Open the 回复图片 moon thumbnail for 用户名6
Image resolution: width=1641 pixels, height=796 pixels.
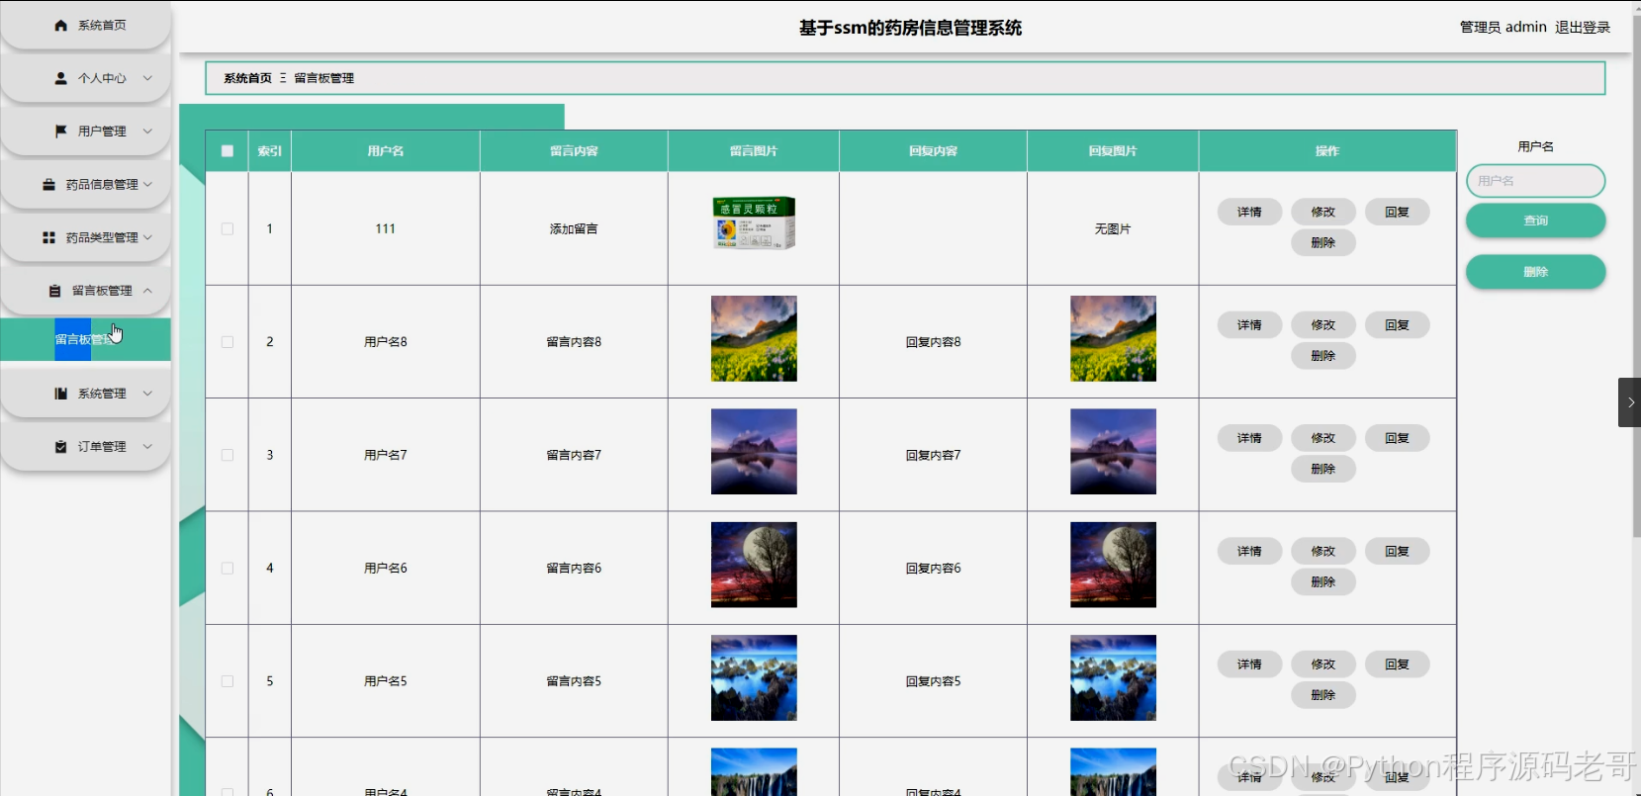[1113, 565]
